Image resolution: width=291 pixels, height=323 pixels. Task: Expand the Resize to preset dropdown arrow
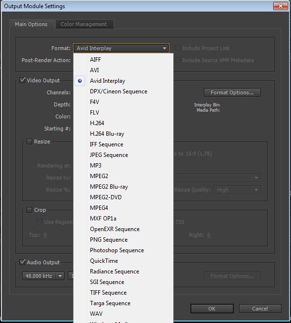[256, 178]
